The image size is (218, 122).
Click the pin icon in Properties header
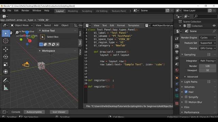214,31
